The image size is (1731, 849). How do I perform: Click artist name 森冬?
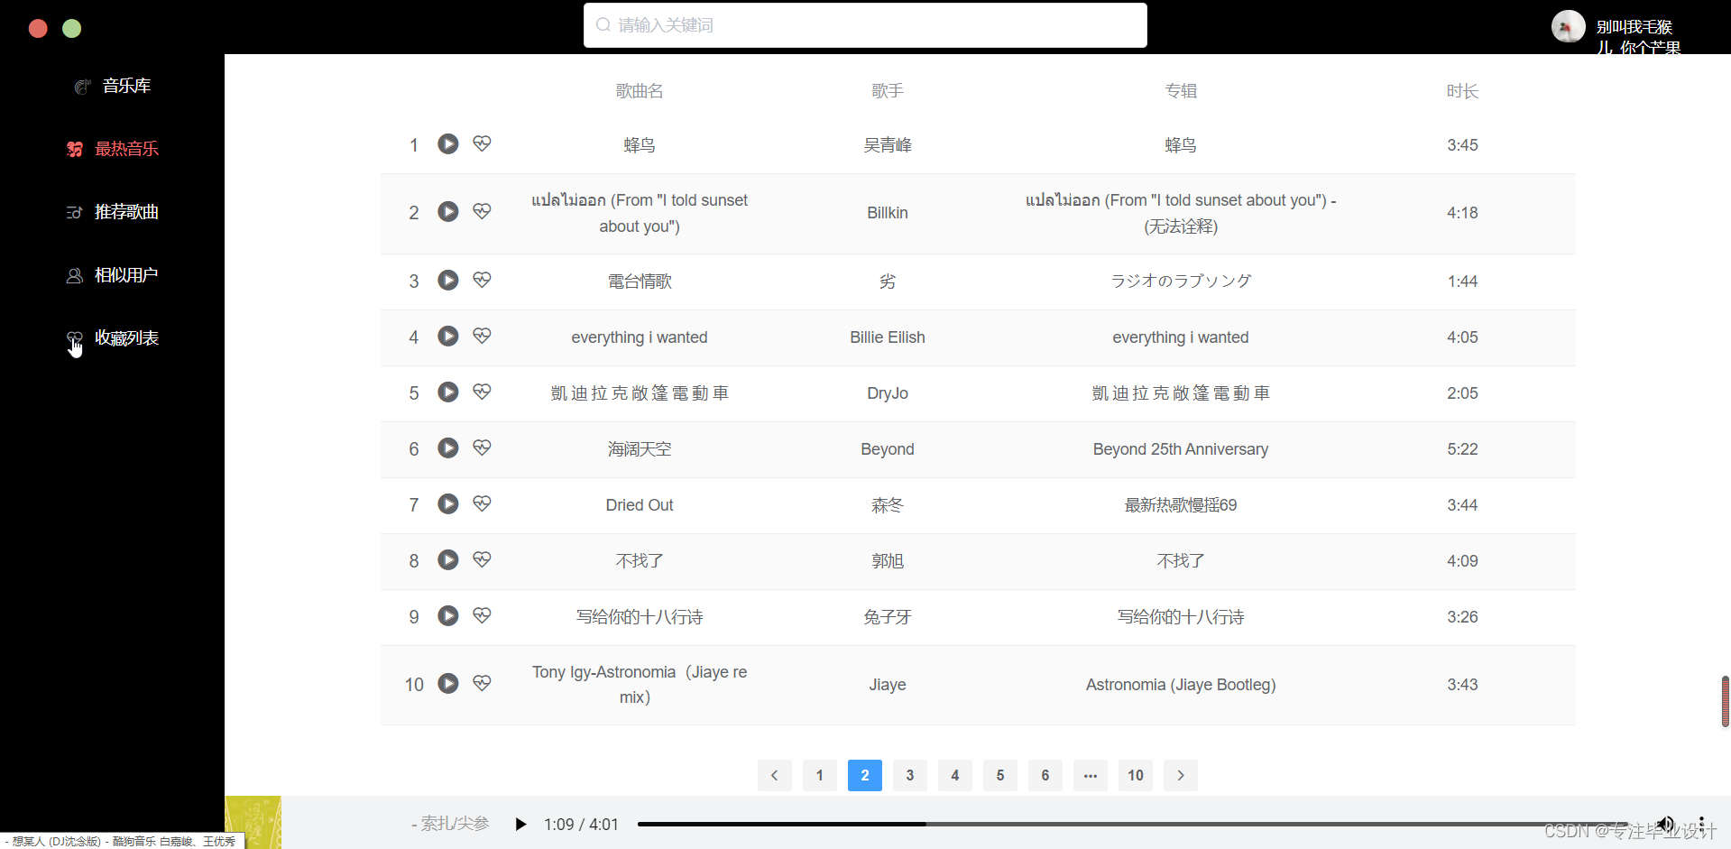point(888,505)
